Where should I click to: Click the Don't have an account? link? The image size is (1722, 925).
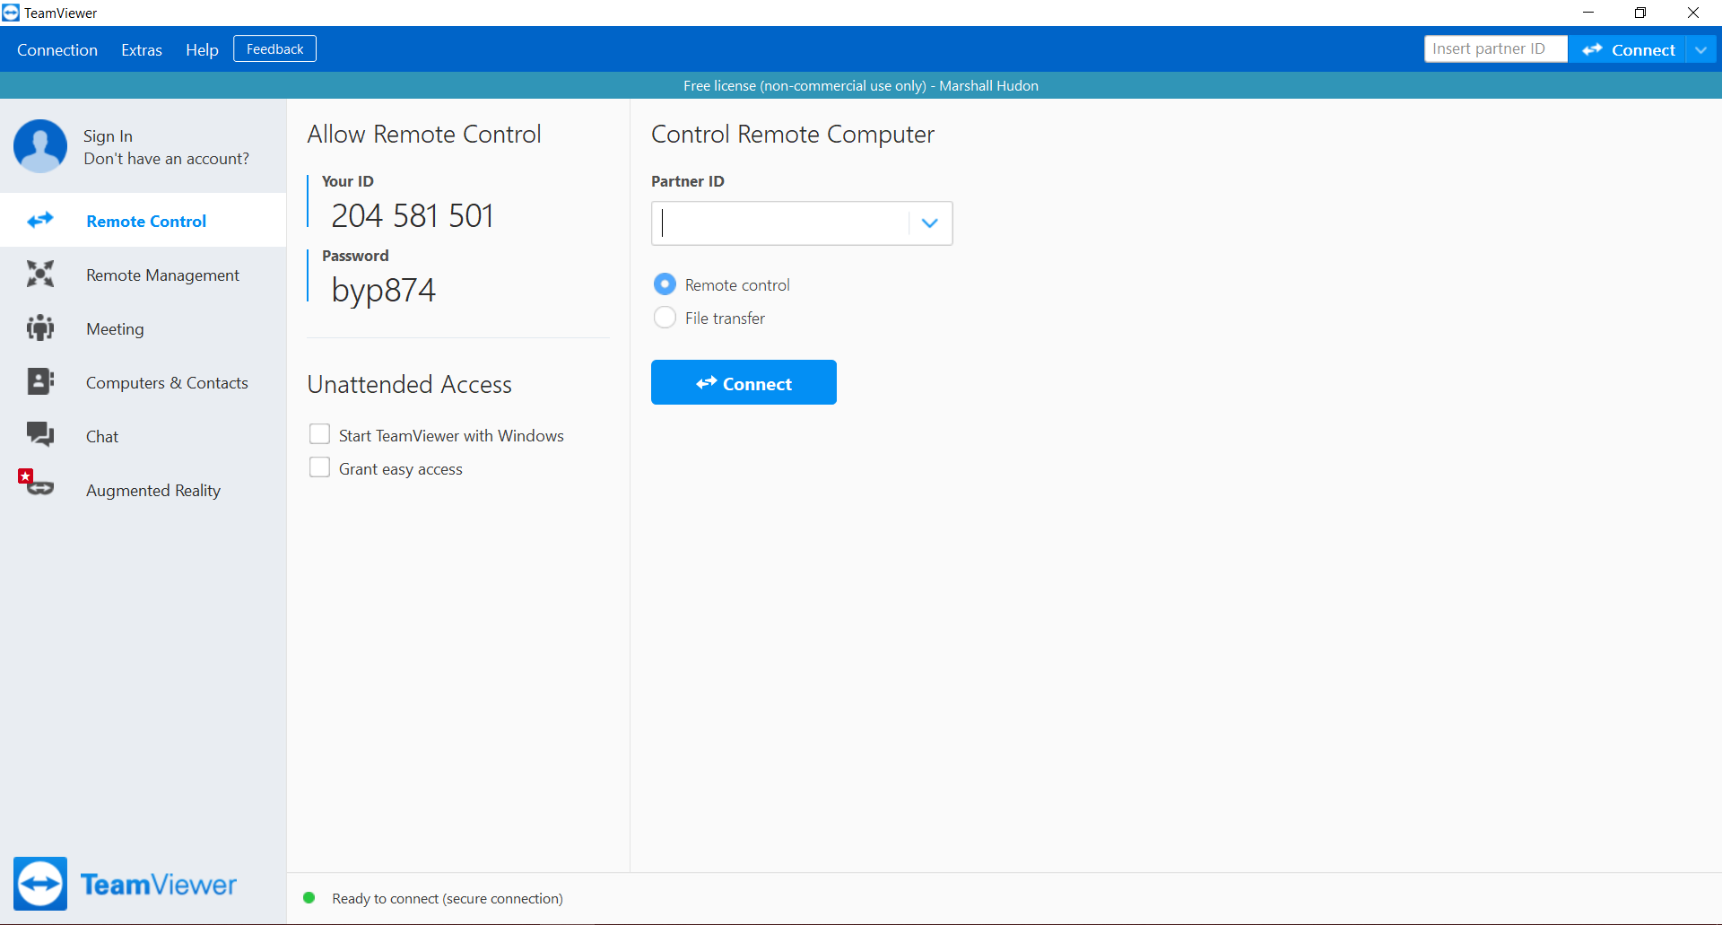point(167,159)
